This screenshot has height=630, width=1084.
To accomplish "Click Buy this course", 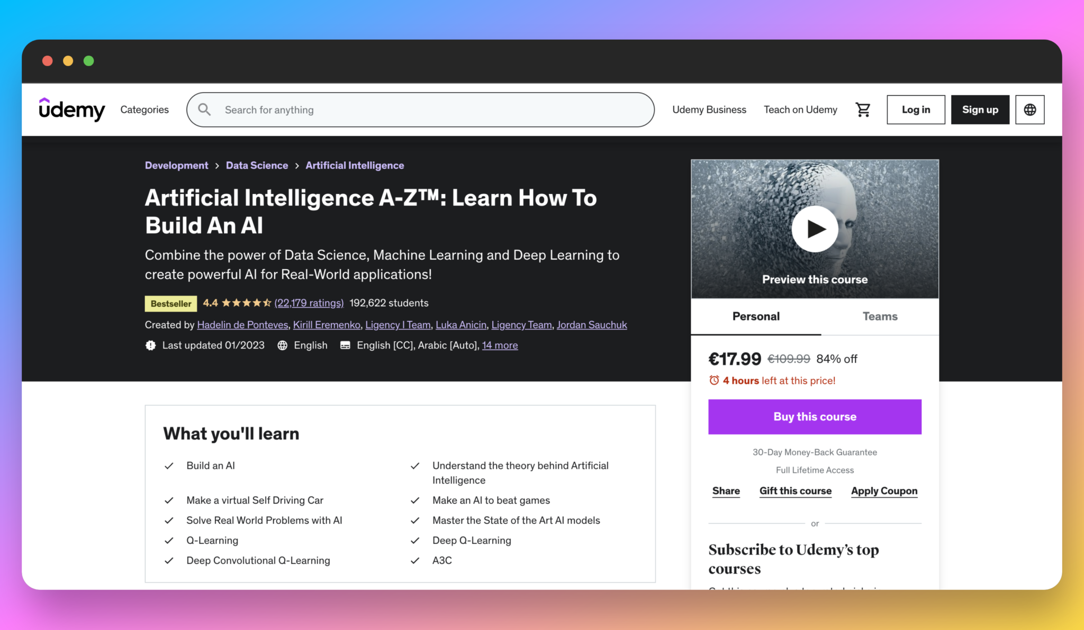I will tap(814, 416).
